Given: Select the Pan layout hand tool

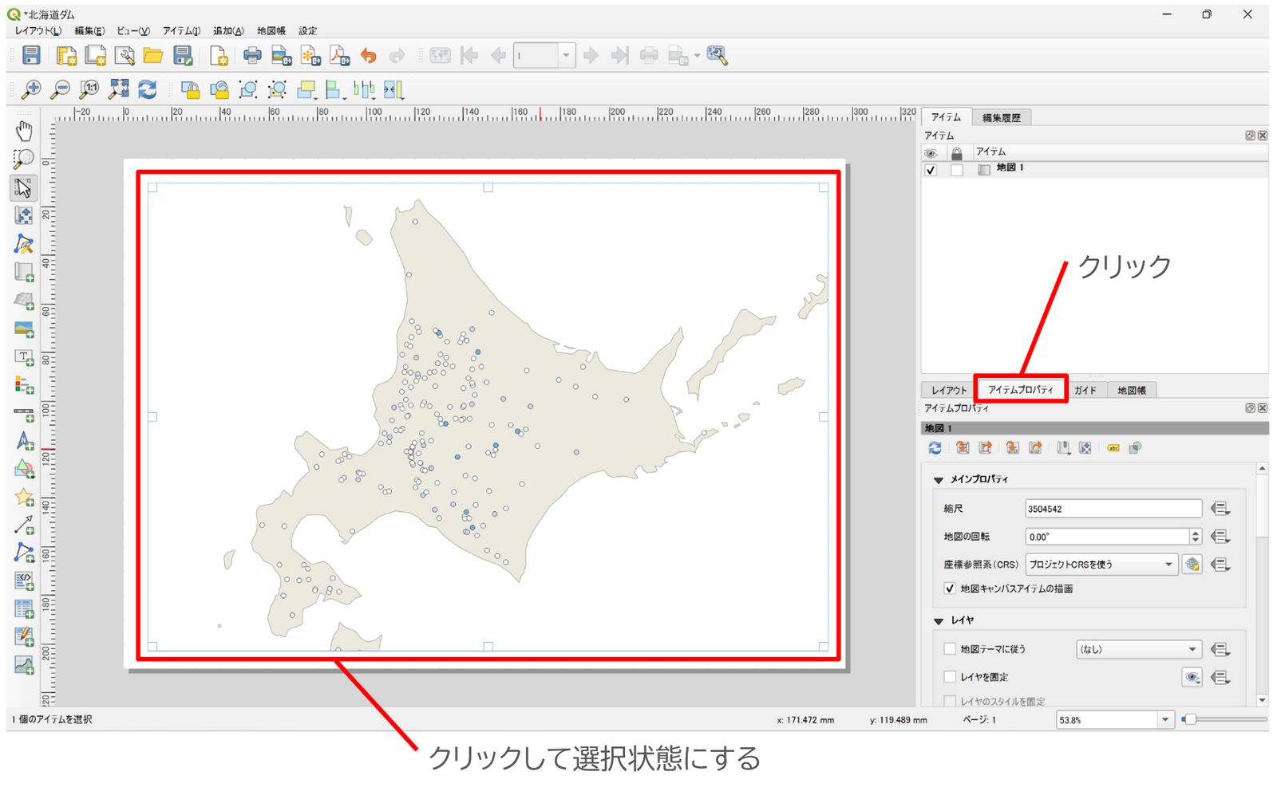Looking at the screenshot, I should tap(24, 131).
